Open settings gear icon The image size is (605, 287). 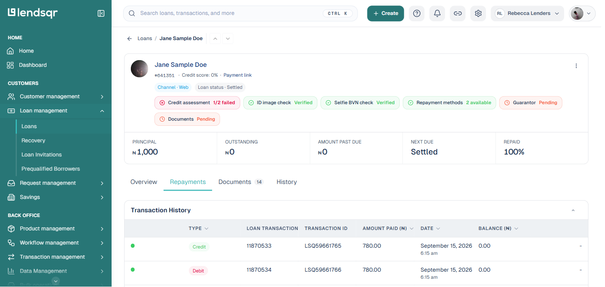[x=478, y=13]
